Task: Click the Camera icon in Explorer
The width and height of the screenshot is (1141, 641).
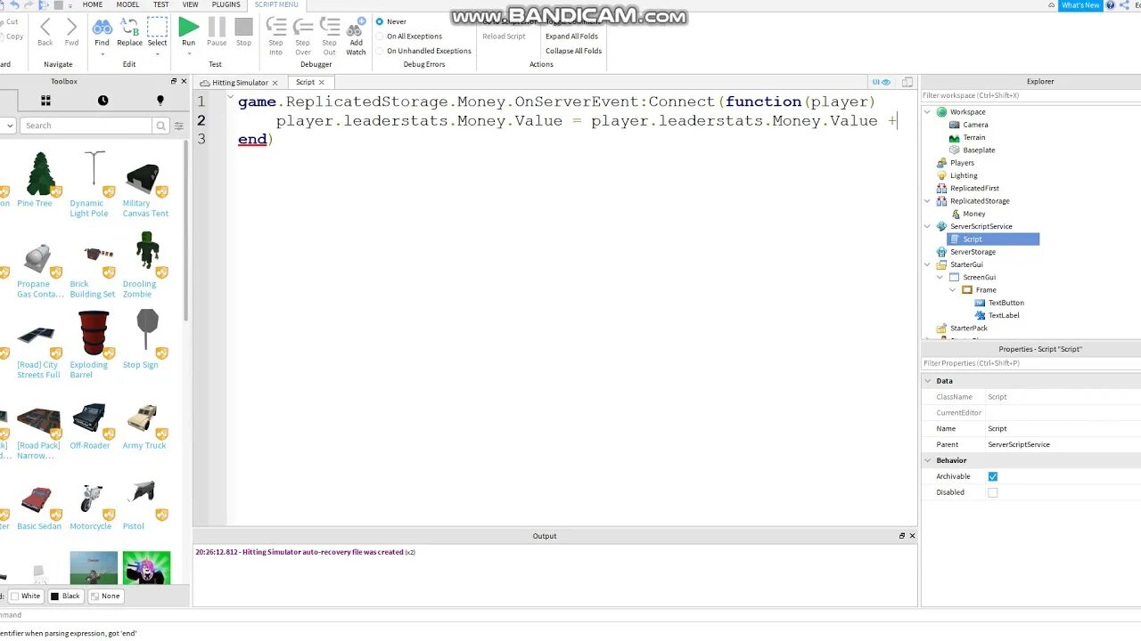Action: [955, 125]
